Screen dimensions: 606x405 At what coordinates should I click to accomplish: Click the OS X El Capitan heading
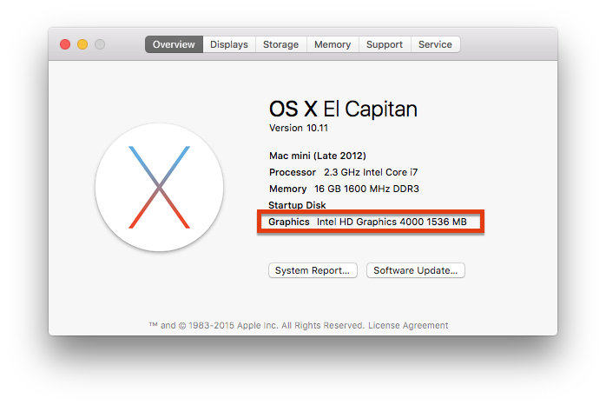343,109
